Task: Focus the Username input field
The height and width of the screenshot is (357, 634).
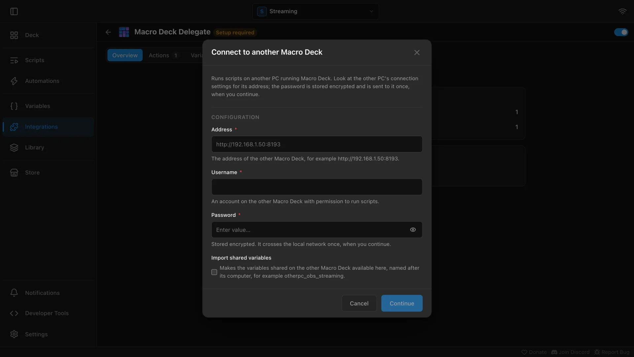Action: (x=317, y=187)
